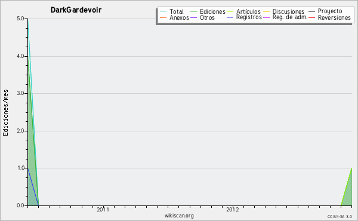This screenshot has height=221, width=358.
Task: Click the orange Anexos color line swatch
Action: (163, 17)
